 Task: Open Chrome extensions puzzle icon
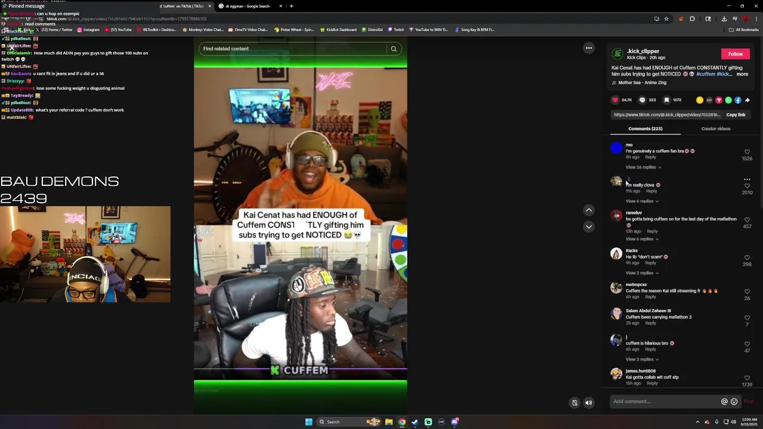click(x=692, y=18)
